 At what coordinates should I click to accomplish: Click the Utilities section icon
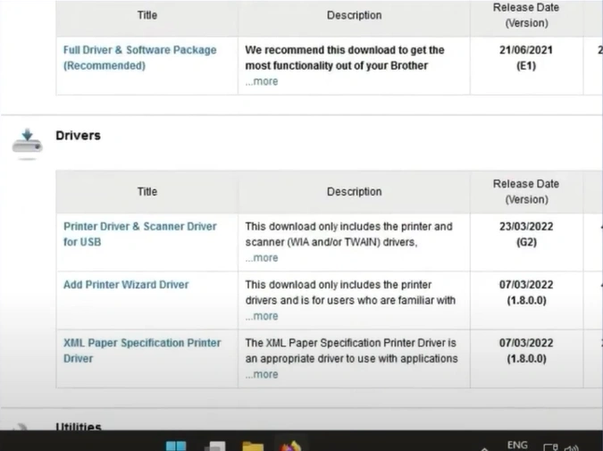[24, 428]
